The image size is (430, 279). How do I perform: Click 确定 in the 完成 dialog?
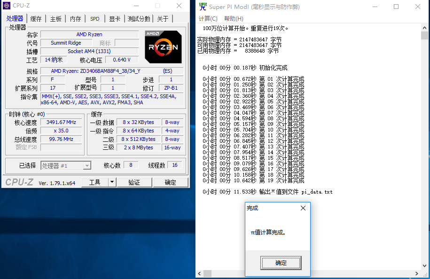[x=281, y=263]
